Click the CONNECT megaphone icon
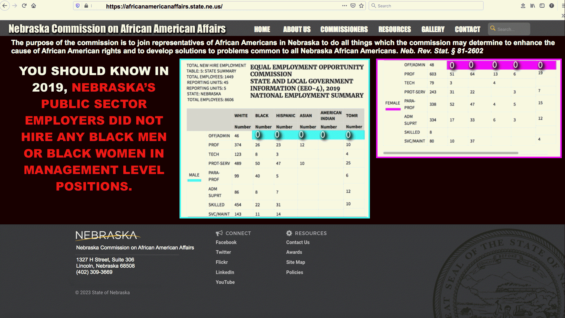Viewport: 565px width, 318px height. click(x=219, y=233)
